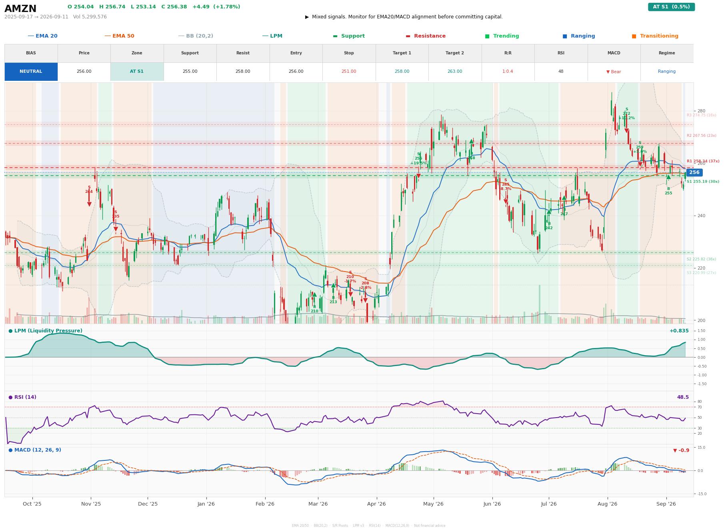
Task: Select the 258.00 value under Resist
Action: (x=243, y=72)
